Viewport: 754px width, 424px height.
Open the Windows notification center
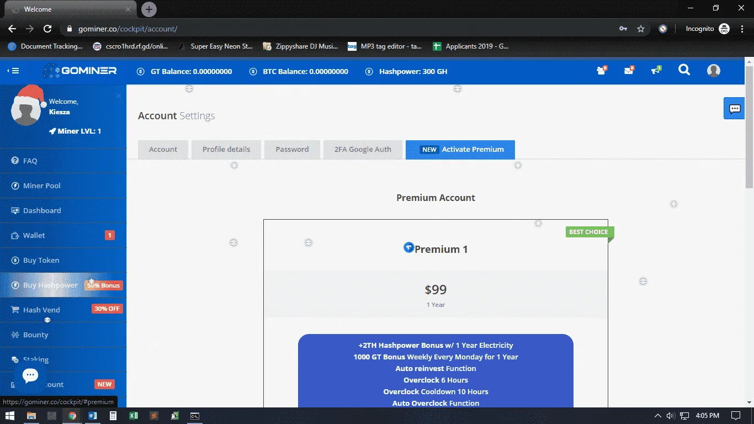[735, 416]
